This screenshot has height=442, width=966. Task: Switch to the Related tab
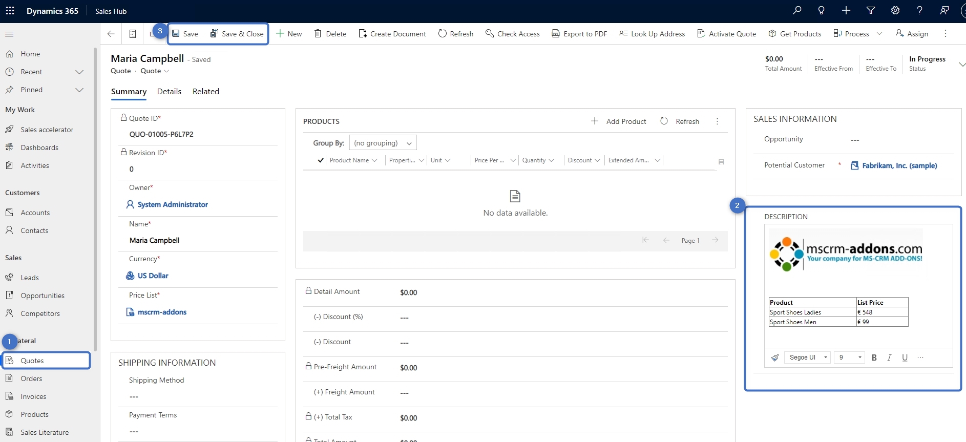click(206, 92)
